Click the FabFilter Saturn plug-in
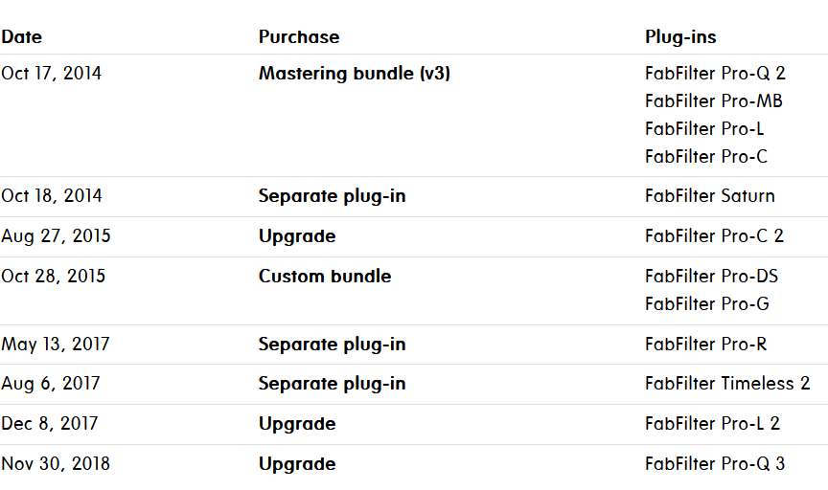 tap(710, 196)
